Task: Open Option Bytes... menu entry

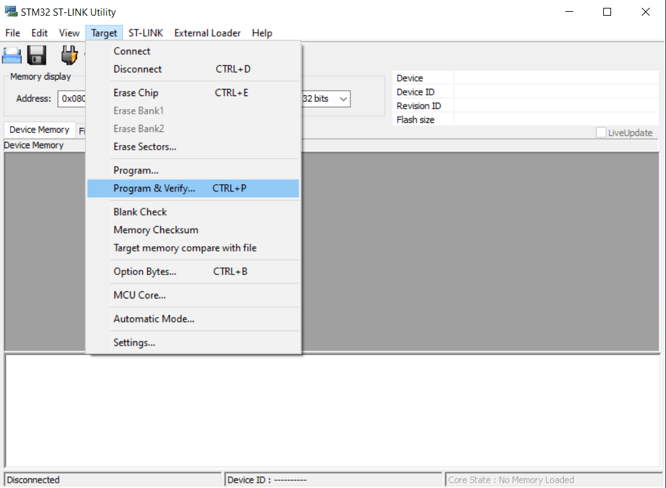Action: [144, 272]
